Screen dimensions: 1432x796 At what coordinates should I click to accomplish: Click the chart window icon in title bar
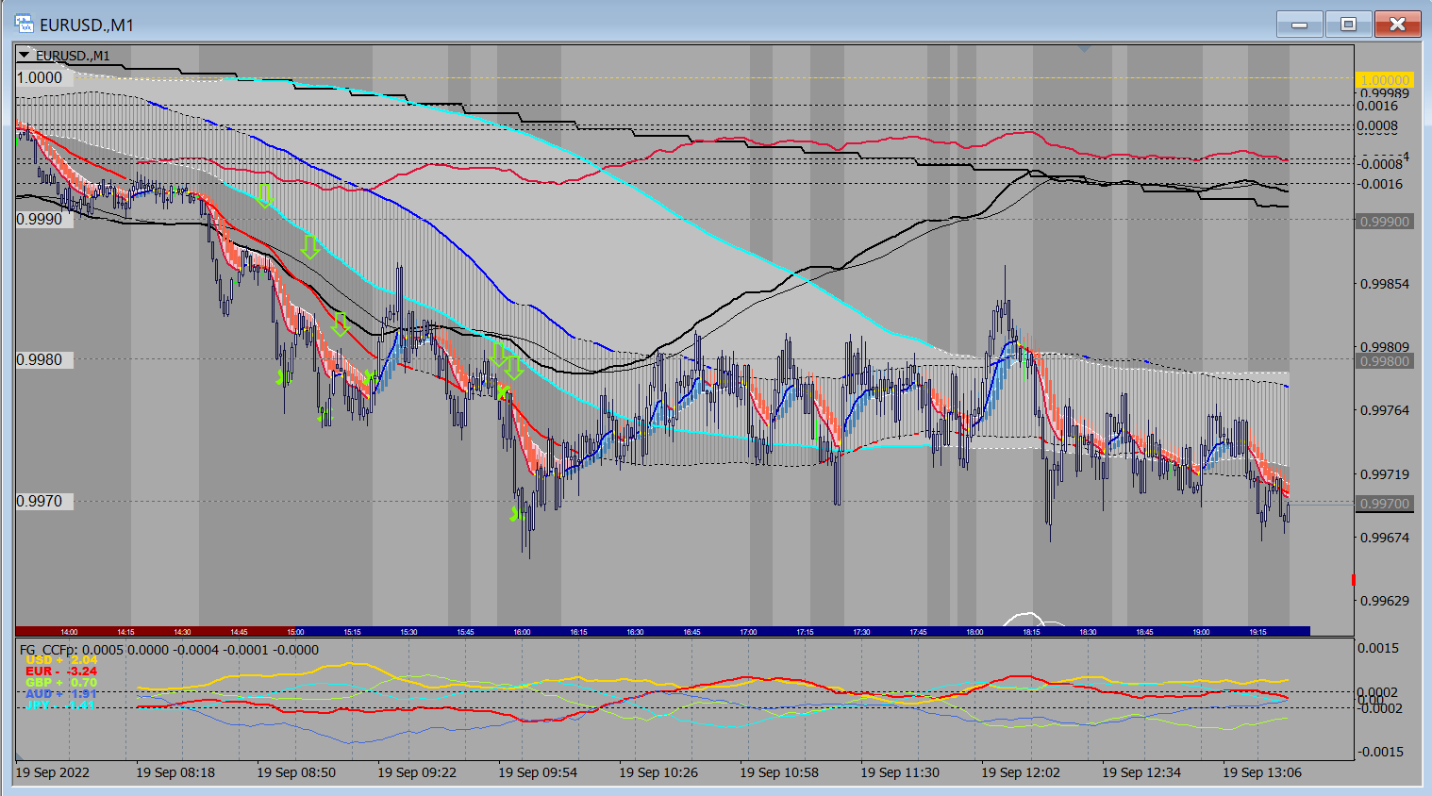(25, 24)
